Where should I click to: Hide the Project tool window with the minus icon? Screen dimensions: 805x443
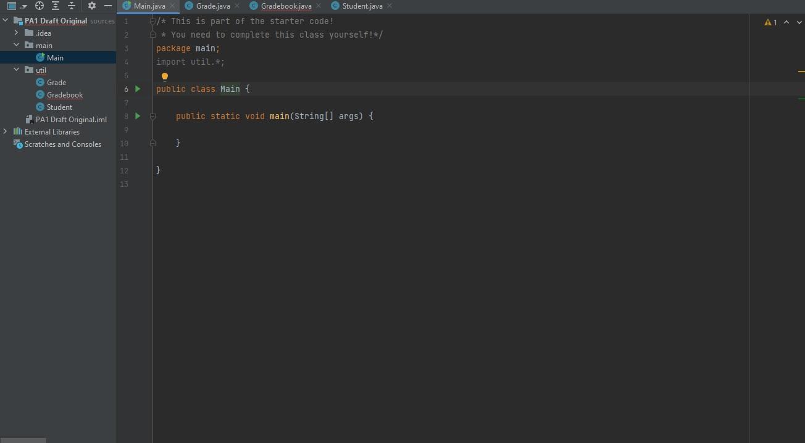click(107, 6)
